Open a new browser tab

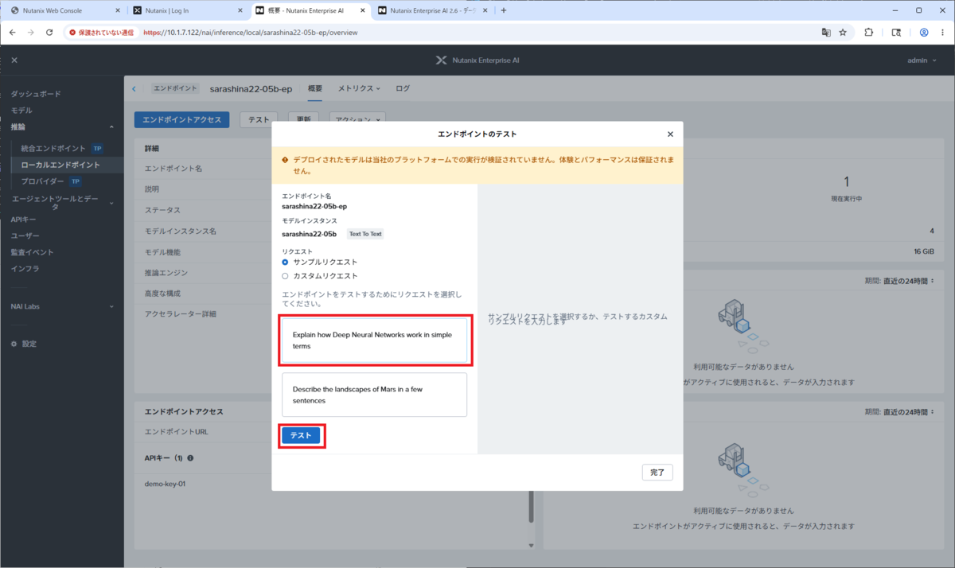504,10
